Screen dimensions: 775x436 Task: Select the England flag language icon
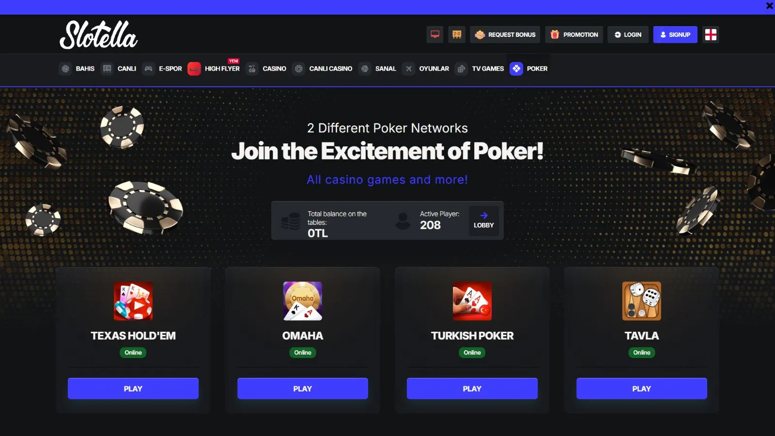pyautogui.click(x=711, y=34)
